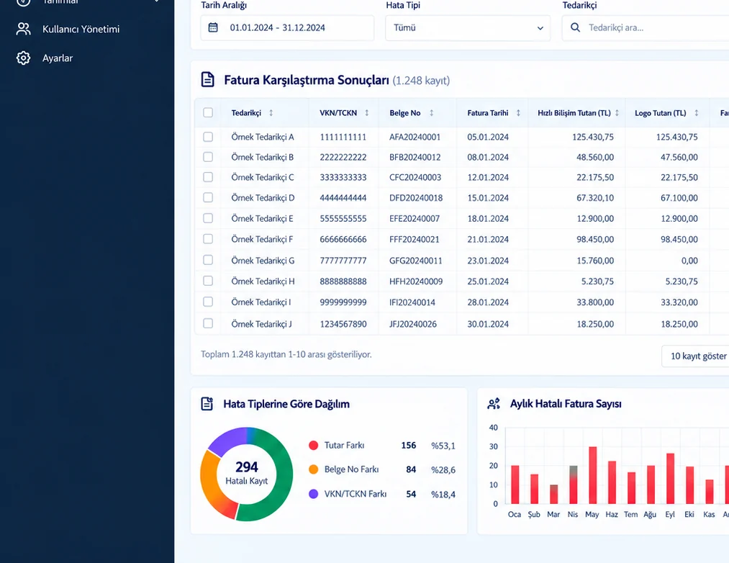Select the checkbox for Örnek Tedarikçi J

point(208,323)
